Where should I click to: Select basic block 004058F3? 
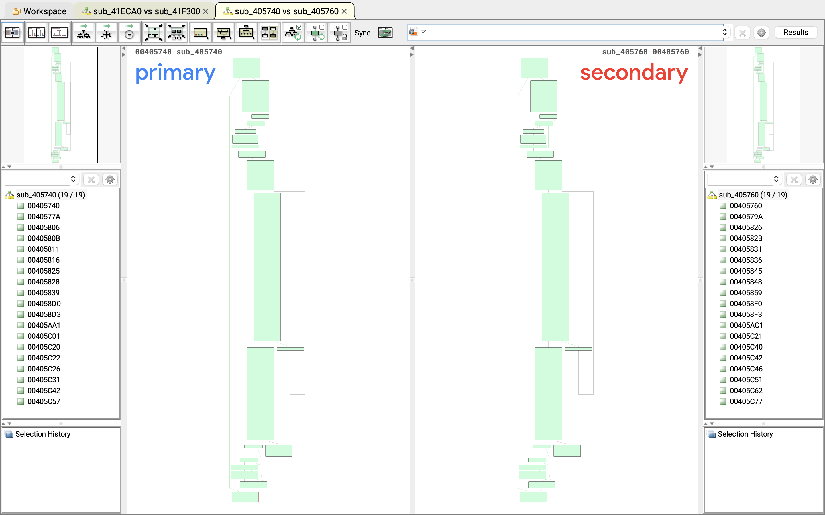pyautogui.click(x=746, y=314)
